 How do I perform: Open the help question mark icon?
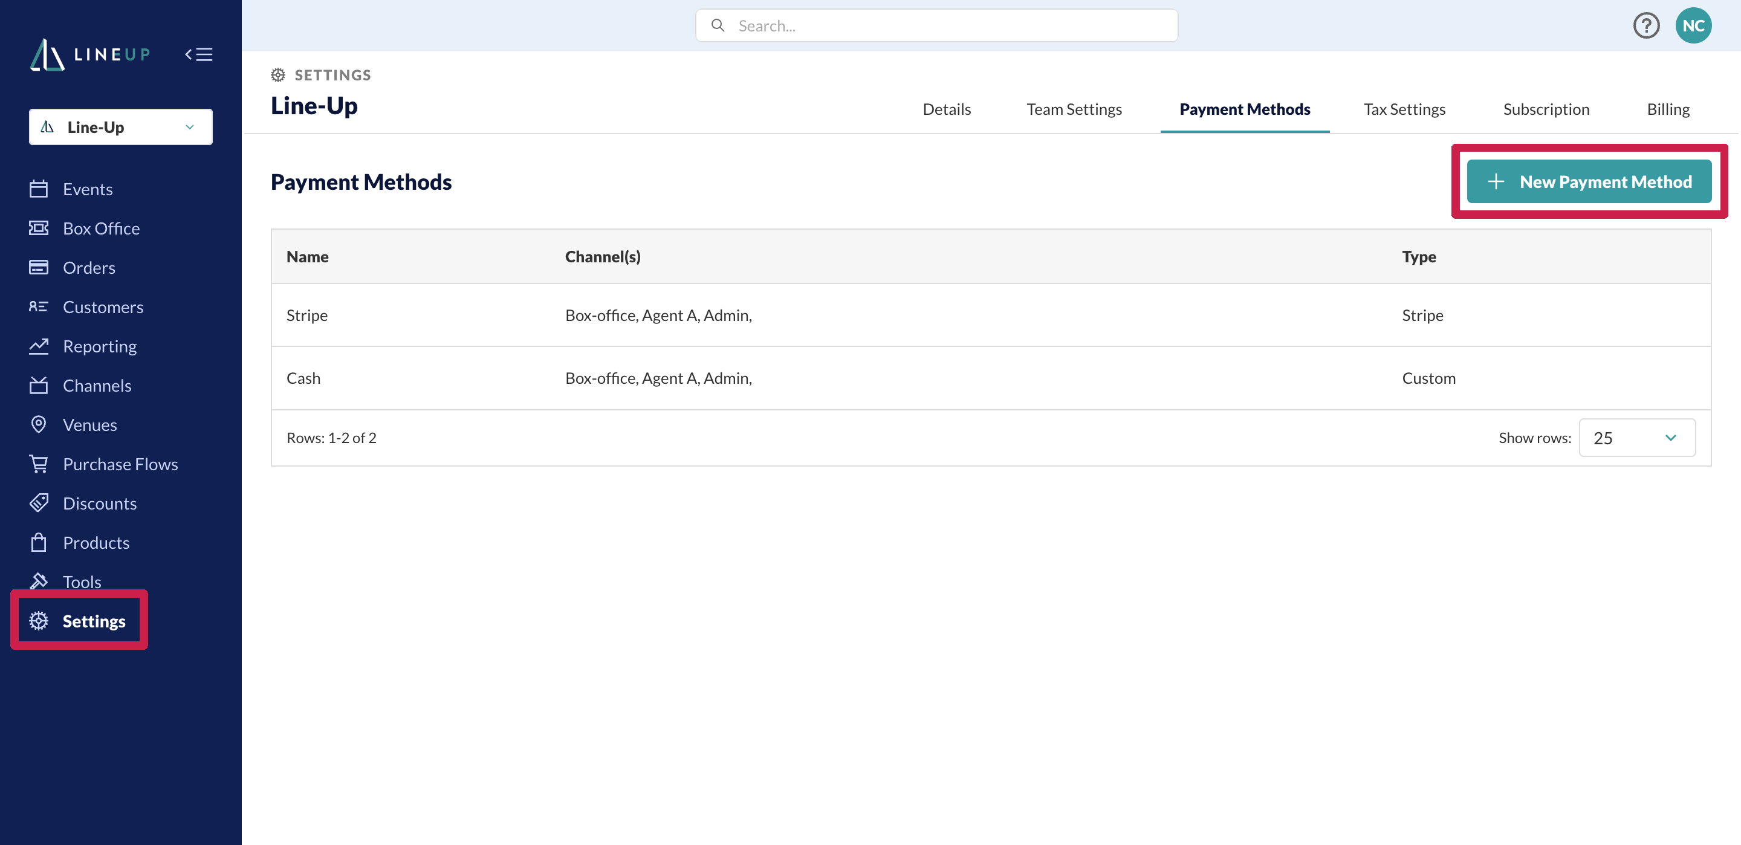1645,25
